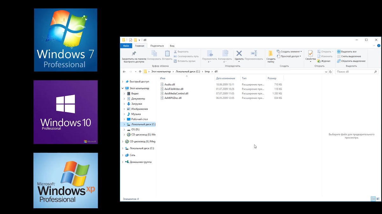Expand the Сеть tree node
382x214 pixels.
click(123, 155)
